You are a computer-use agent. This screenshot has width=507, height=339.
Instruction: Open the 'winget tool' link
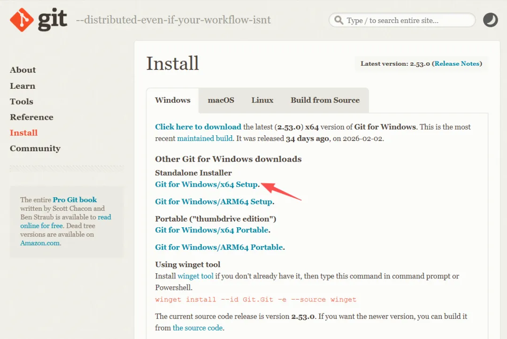(195, 276)
